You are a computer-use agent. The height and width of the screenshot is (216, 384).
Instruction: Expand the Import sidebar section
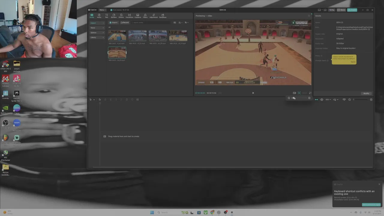[97, 23]
